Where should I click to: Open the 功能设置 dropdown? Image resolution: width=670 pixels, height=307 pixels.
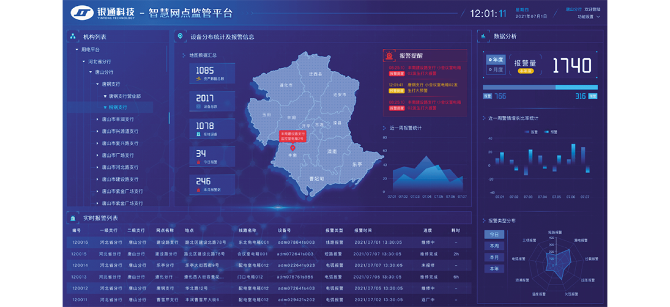pyautogui.click(x=589, y=17)
